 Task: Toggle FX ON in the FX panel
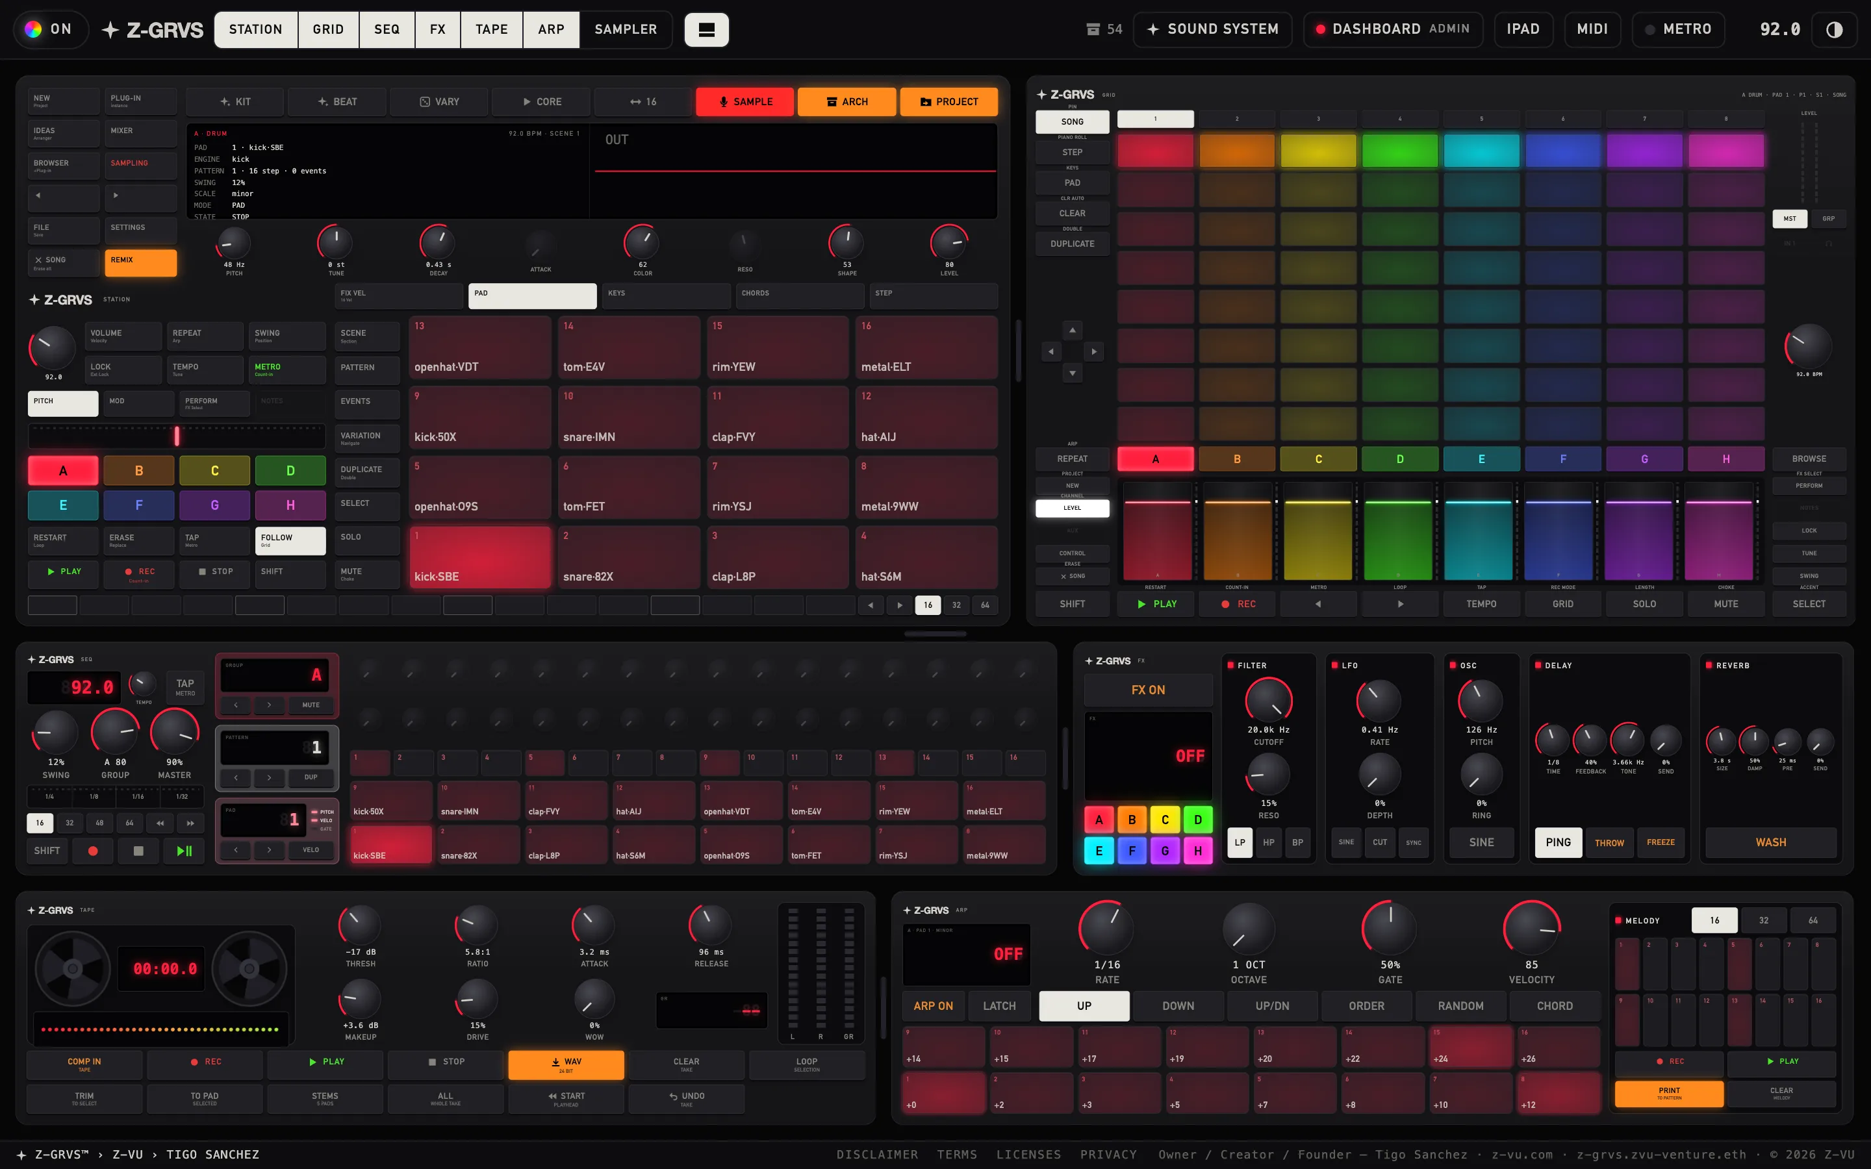coord(1148,690)
